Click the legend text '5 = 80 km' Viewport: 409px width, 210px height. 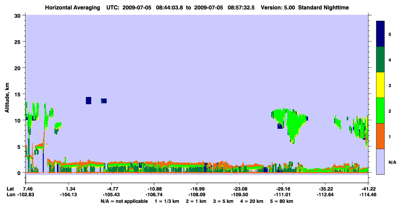tap(282, 201)
